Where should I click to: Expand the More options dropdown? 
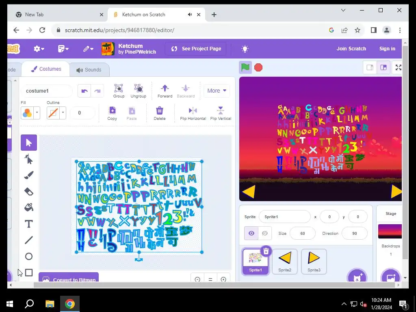[x=217, y=91]
